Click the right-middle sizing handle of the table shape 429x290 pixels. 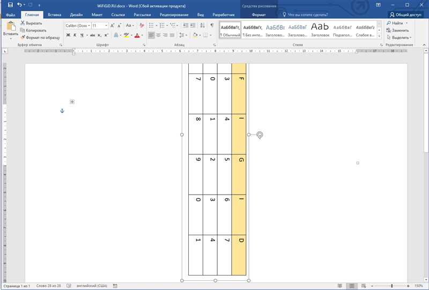tap(249, 135)
